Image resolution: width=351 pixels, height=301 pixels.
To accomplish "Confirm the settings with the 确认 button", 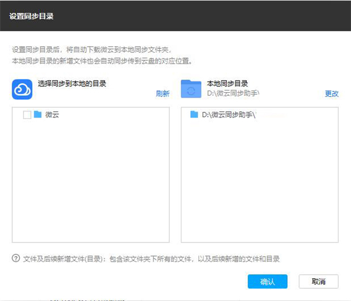I will point(267,281).
